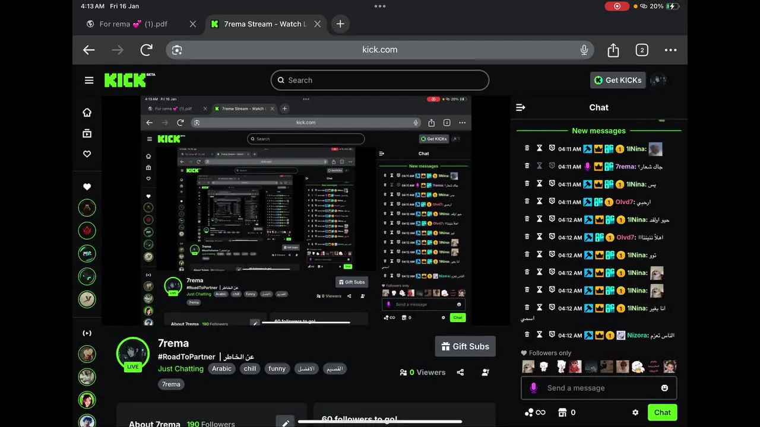Delete Olvd7's 'اهلاً ننينناا' message
760x427 pixels.
tap(527, 237)
